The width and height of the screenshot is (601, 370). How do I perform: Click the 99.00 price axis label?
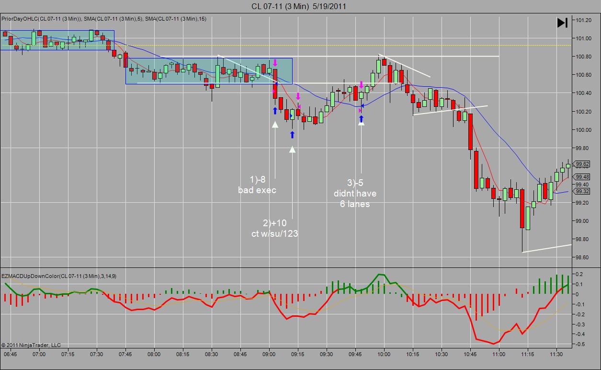click(x=583, y=221)
